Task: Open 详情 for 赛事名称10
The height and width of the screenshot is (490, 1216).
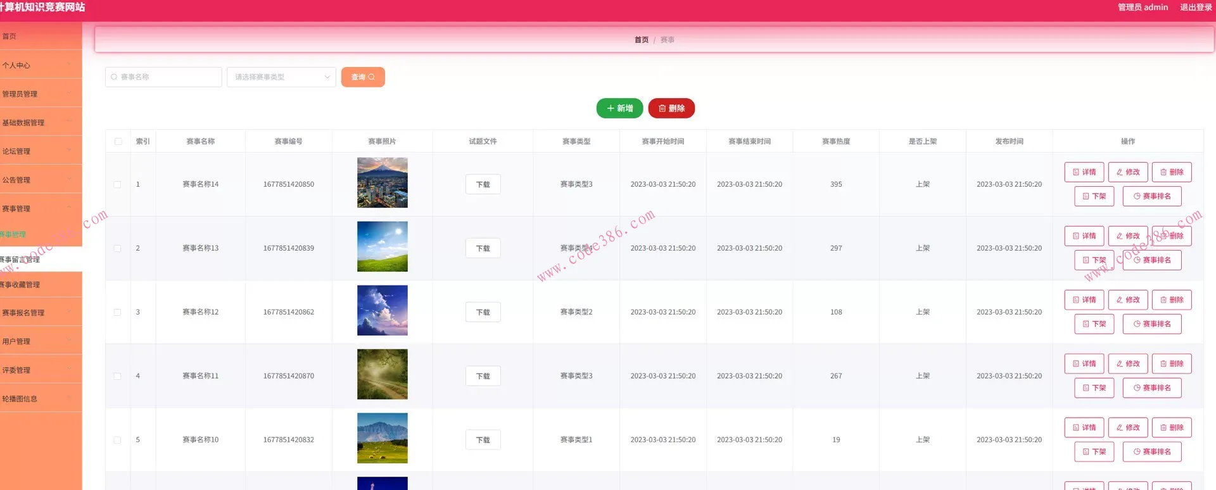Action: pos(1084,428)
